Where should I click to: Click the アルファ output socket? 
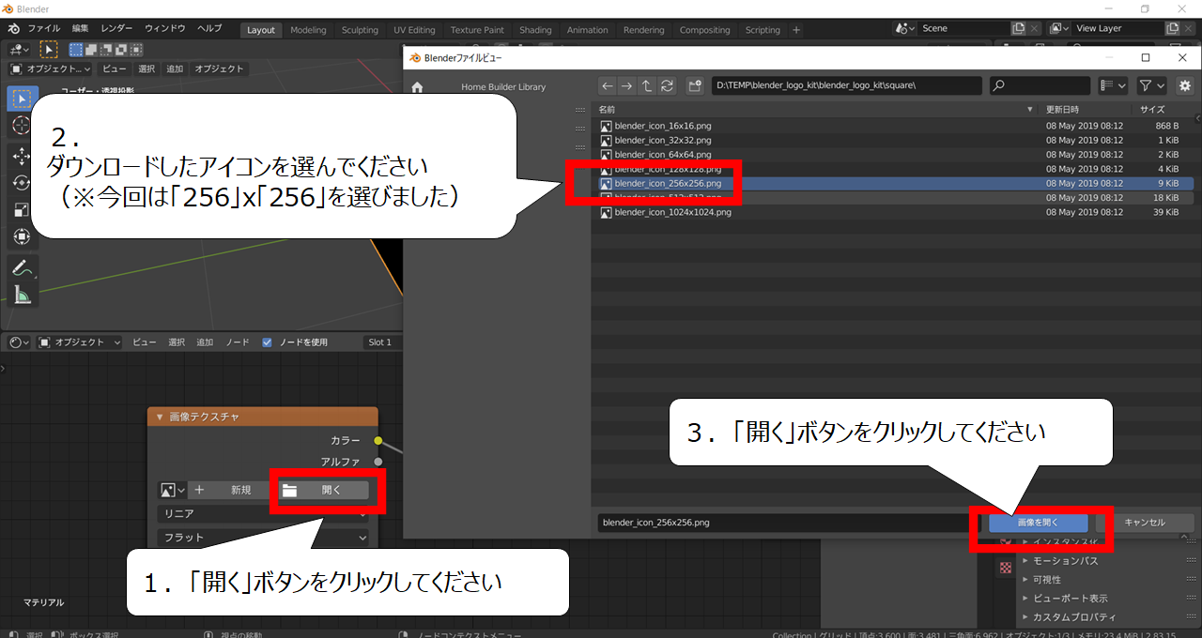[378, 462]
